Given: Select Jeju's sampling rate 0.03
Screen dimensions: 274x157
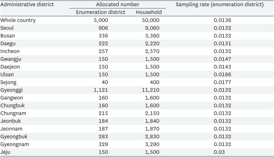Looking at the screenshot, I should pos(219,152).
